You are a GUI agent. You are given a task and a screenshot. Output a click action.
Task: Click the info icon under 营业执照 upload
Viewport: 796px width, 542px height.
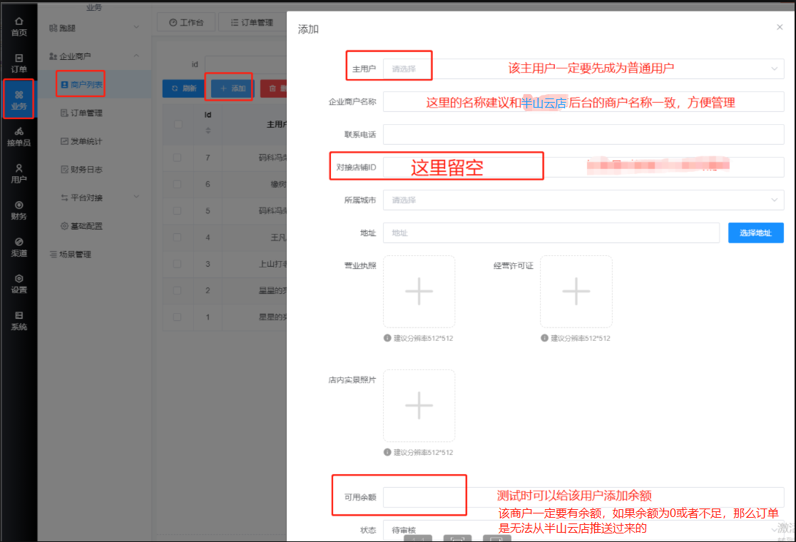(x=387, y=338)
